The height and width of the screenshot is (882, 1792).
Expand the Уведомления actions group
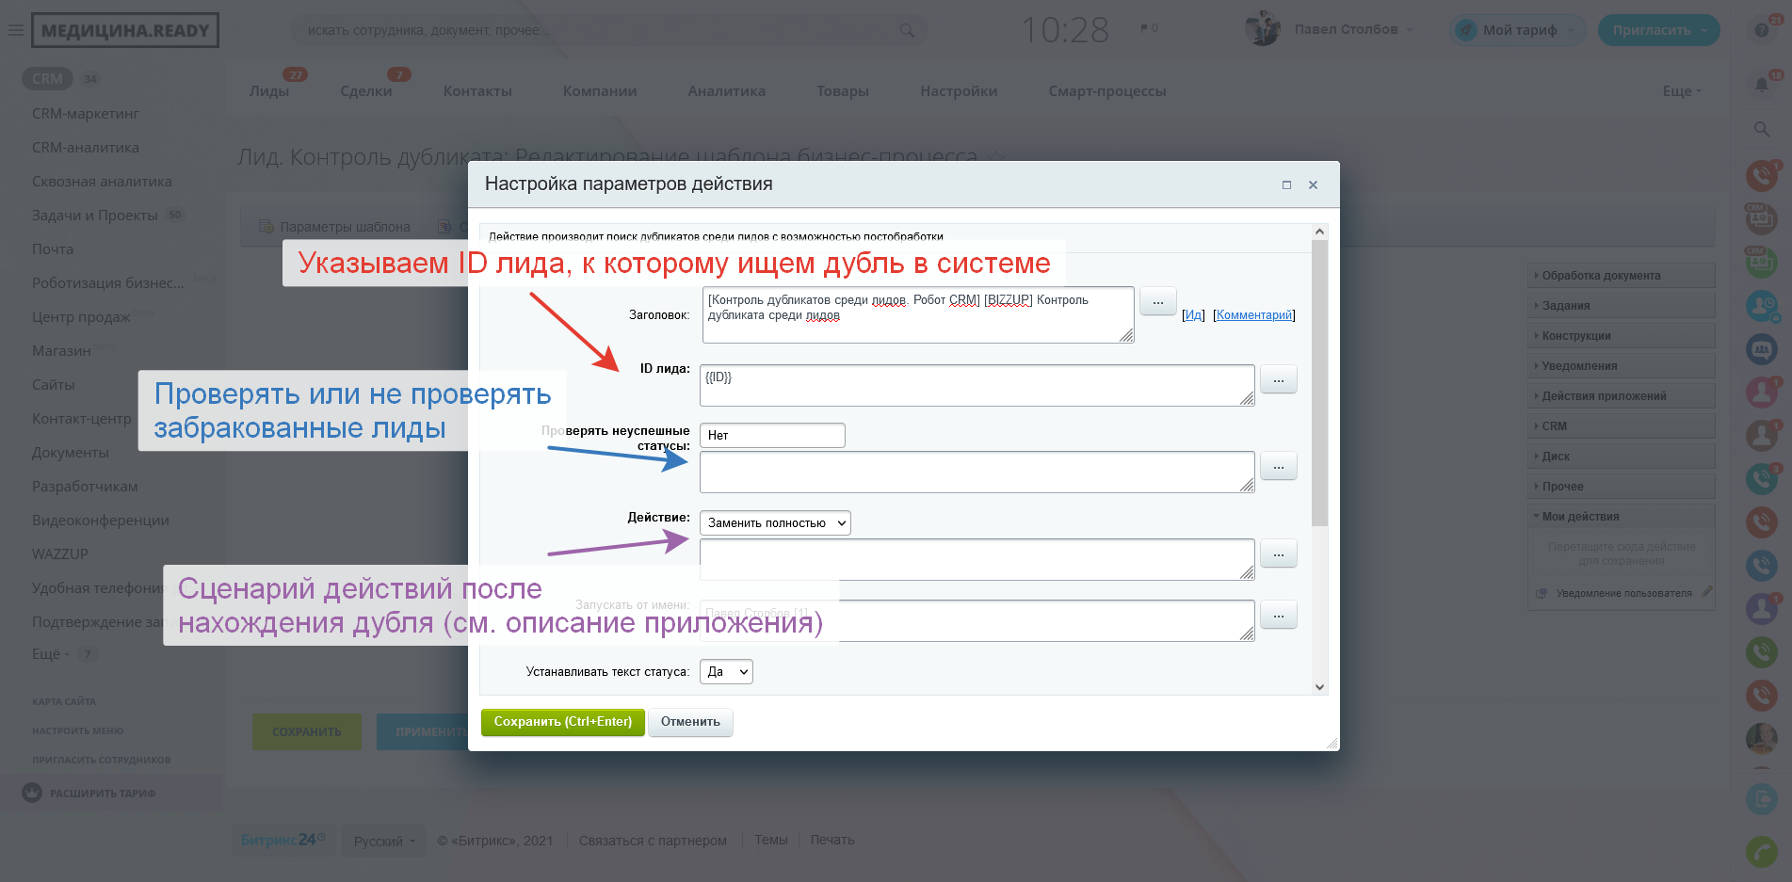tap(1621, 366)
